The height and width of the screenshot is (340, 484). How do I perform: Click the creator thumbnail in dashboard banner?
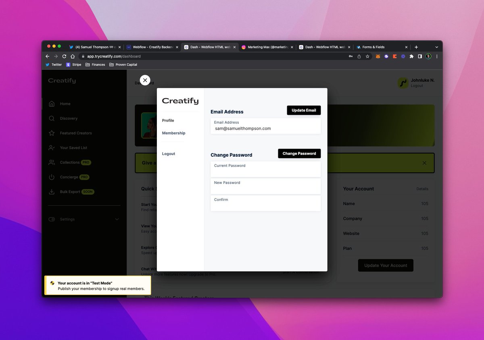coord(149,125)
